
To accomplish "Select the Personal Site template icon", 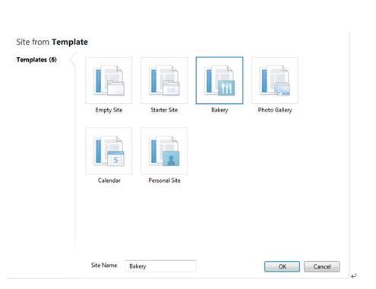I will [164, 151].
